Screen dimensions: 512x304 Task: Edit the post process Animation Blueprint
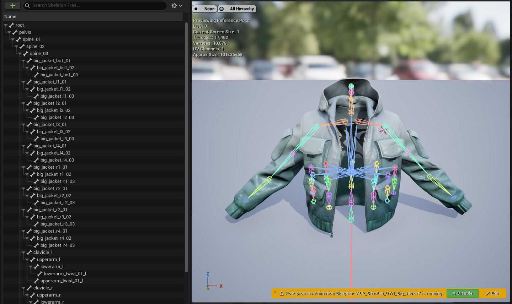pyautogui.click(x=492, y=293)
